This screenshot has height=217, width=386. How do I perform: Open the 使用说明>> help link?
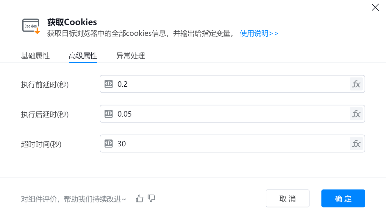point(259,33)
